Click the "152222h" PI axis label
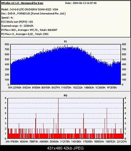 (x=78, y=88)
